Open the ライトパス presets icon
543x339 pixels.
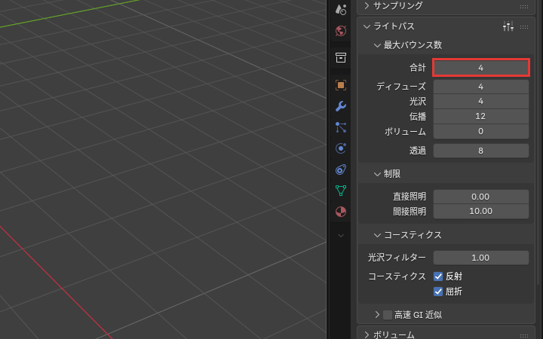pyautogui.click(x=508, y=26)
